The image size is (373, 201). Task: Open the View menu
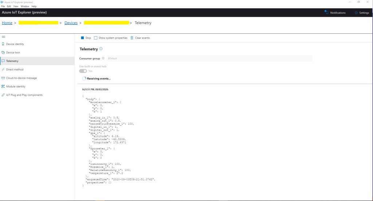16,7
